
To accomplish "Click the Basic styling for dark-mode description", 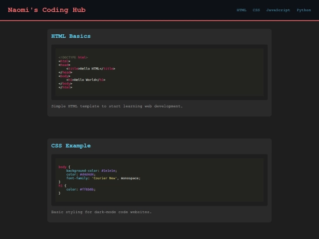I will tap(102, 212).
